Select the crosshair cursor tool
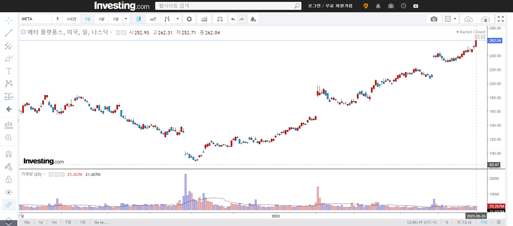 click(x=9, y=21)
